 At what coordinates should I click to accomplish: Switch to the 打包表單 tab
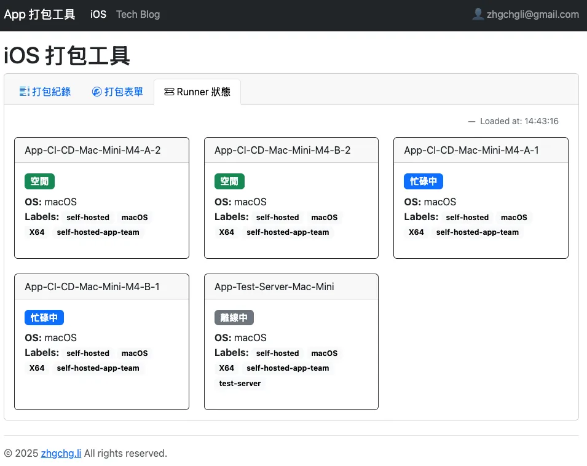[x=117, y=92]
